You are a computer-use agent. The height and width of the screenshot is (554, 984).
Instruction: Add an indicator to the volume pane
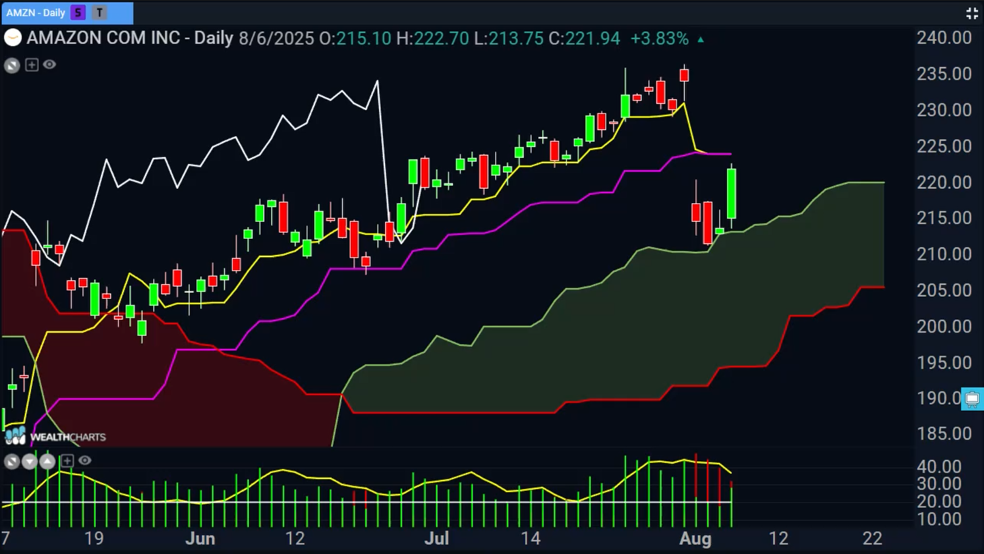coord(67,461)
